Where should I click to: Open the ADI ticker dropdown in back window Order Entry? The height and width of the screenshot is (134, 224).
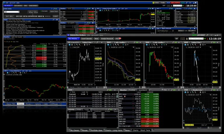point(12,12)
